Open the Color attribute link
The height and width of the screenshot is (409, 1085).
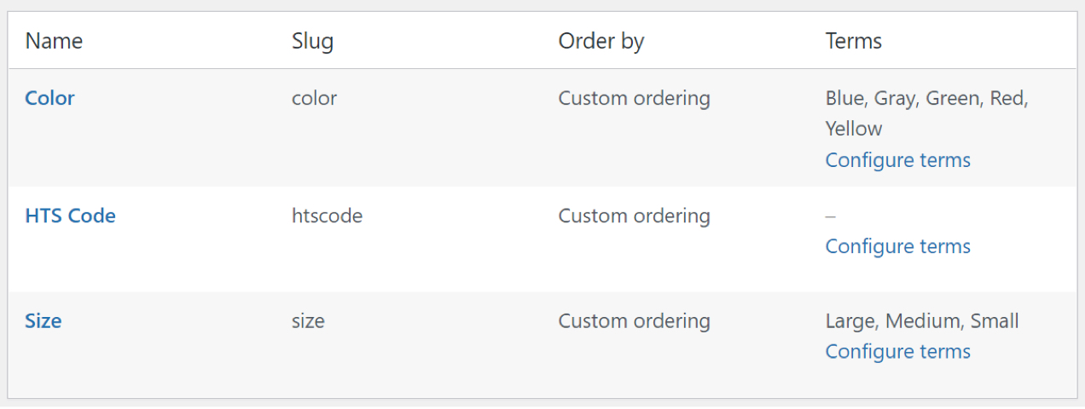[49, 98]
